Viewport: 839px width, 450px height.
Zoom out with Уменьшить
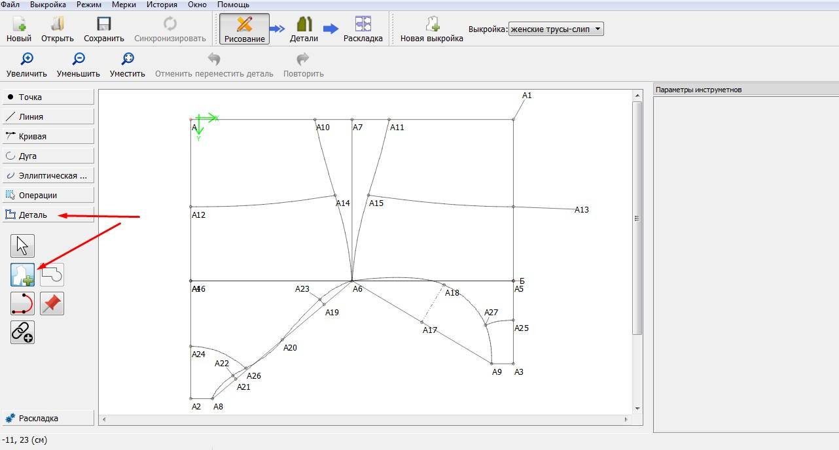79,65
